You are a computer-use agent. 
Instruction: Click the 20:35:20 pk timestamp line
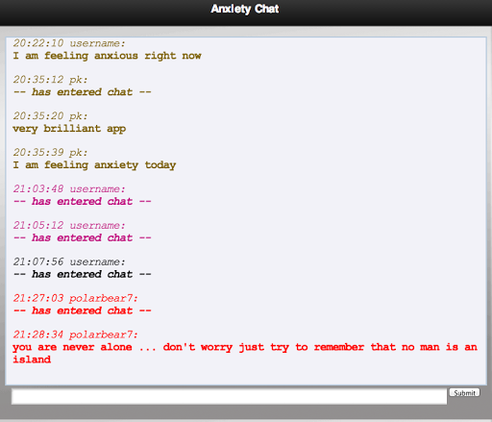pyautogui.click(x=50, y=116)
